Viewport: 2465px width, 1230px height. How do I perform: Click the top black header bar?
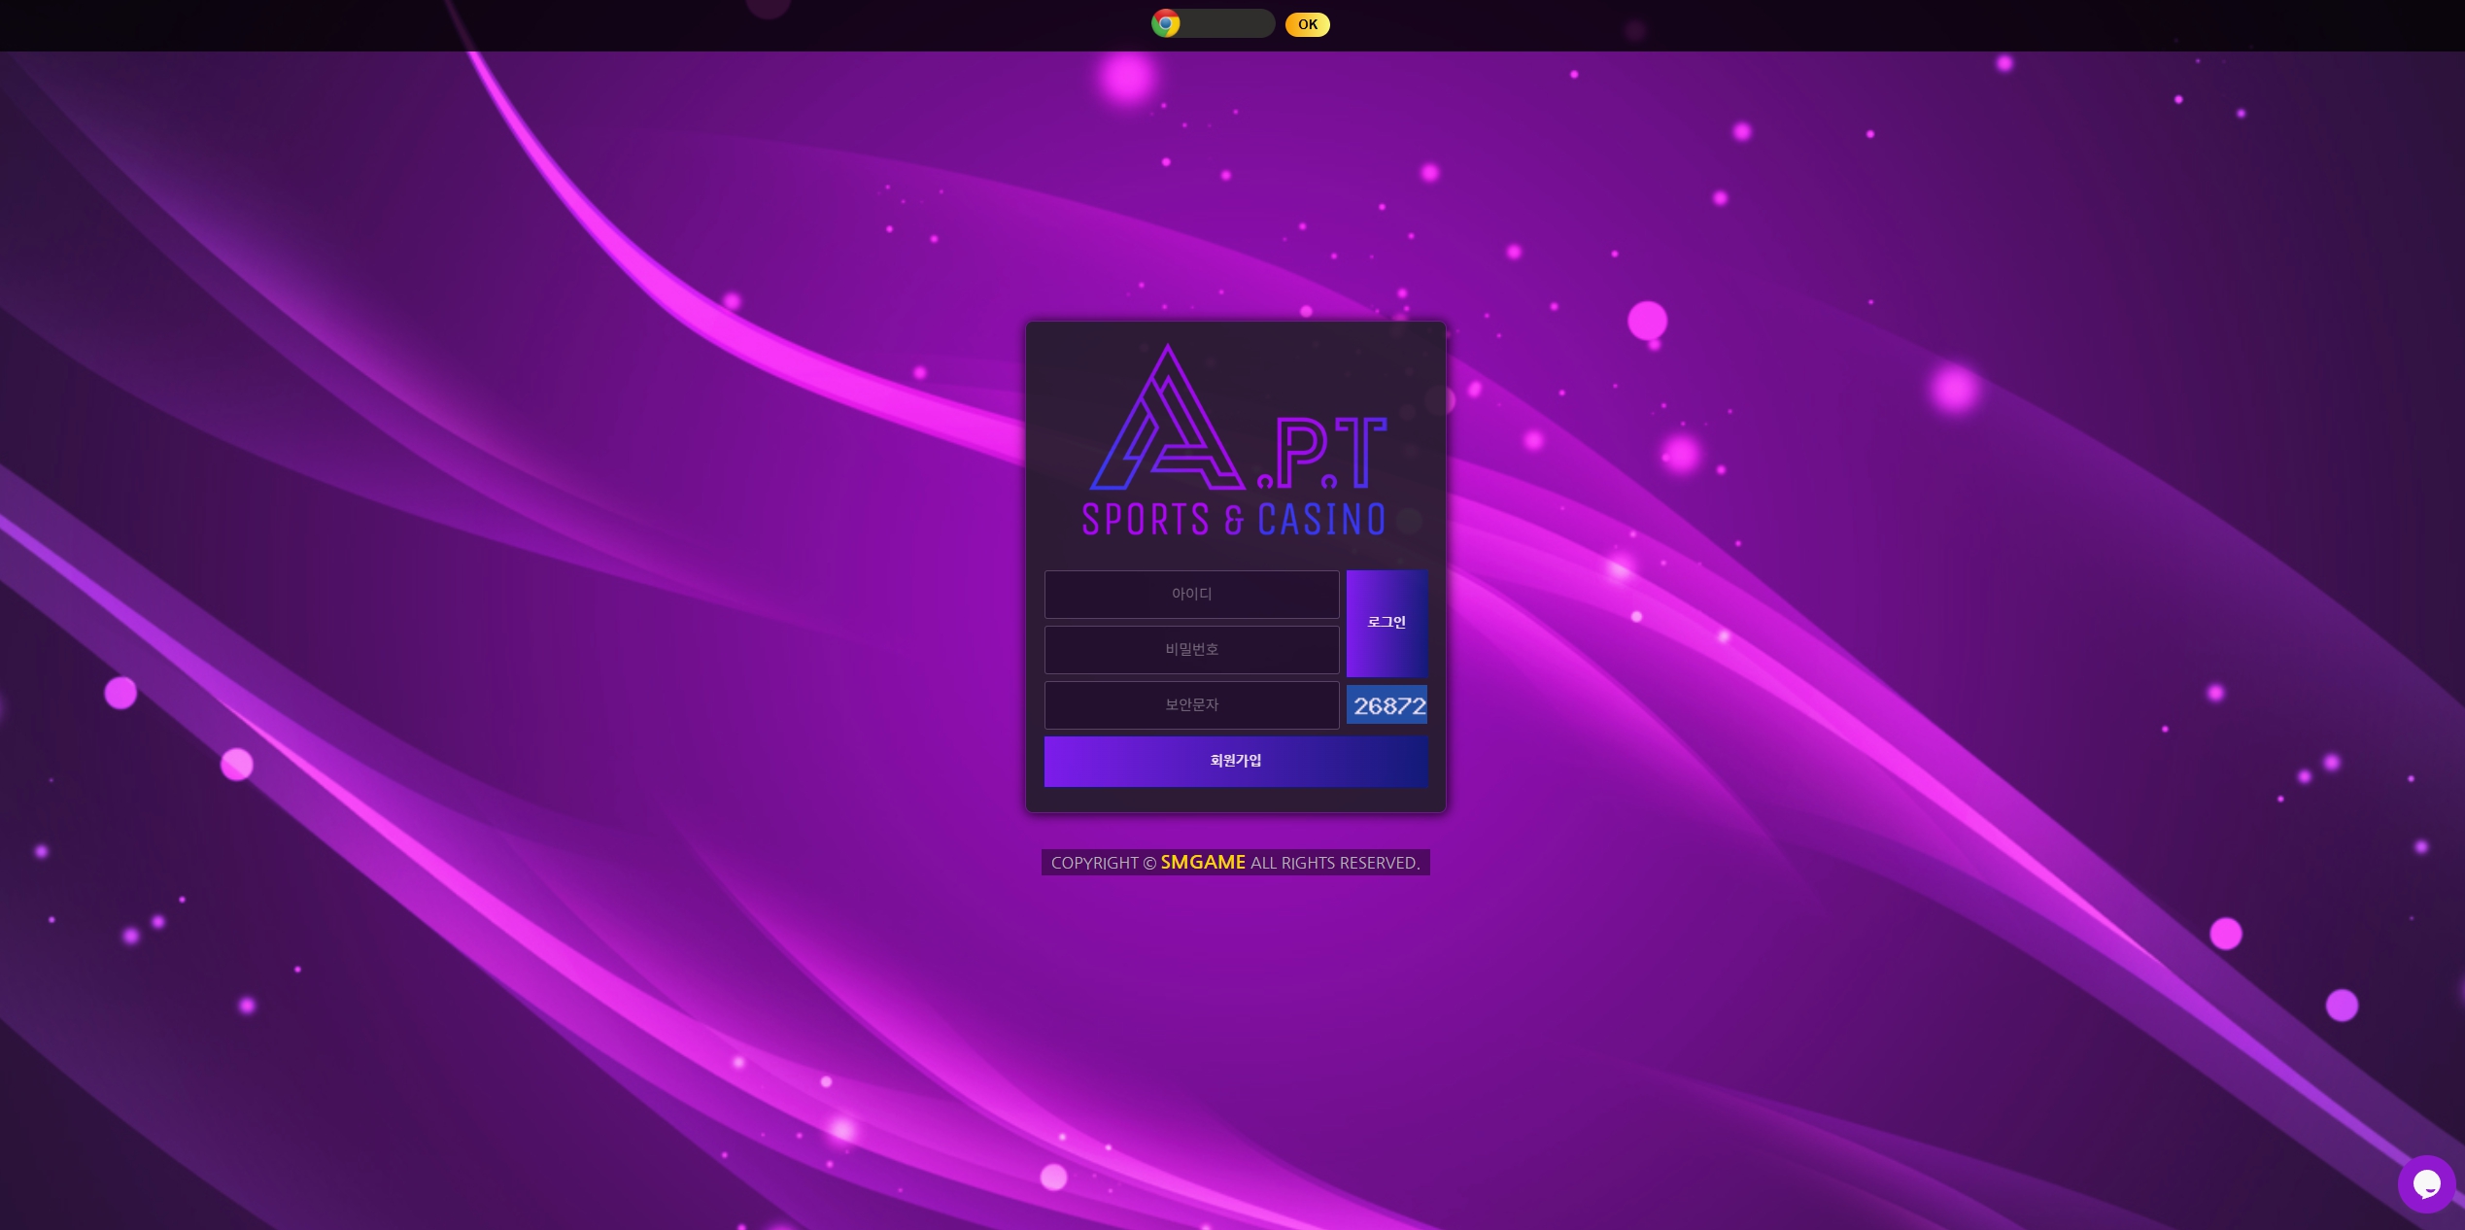pos(583,25)
